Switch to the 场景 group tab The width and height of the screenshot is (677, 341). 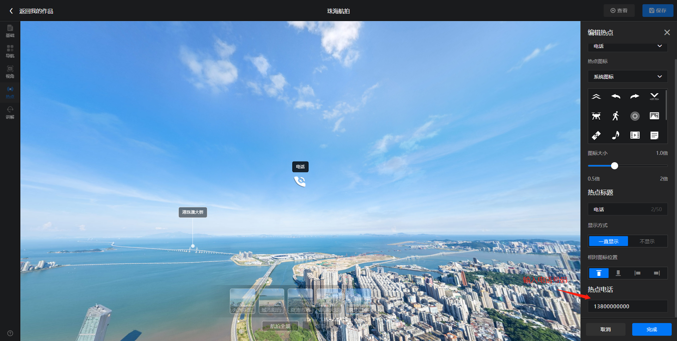click(320, 326)
